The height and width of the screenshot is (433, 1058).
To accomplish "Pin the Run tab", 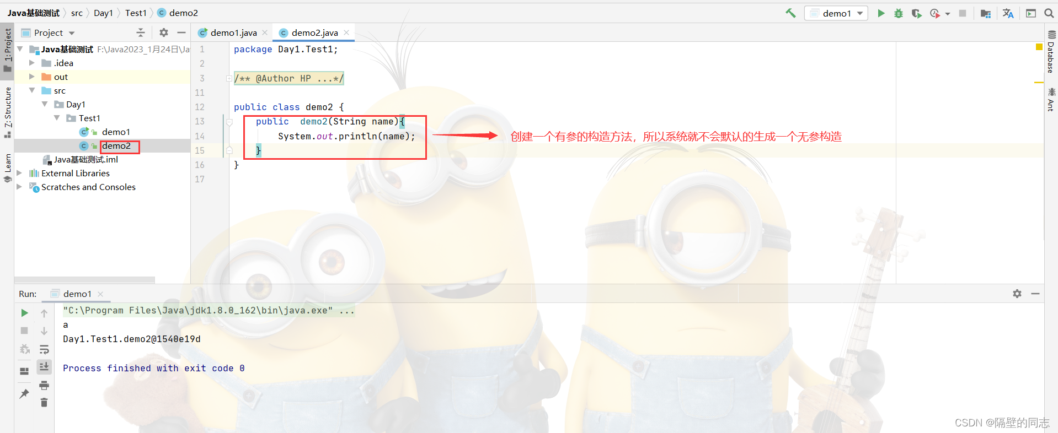I will tap(24, 393).
